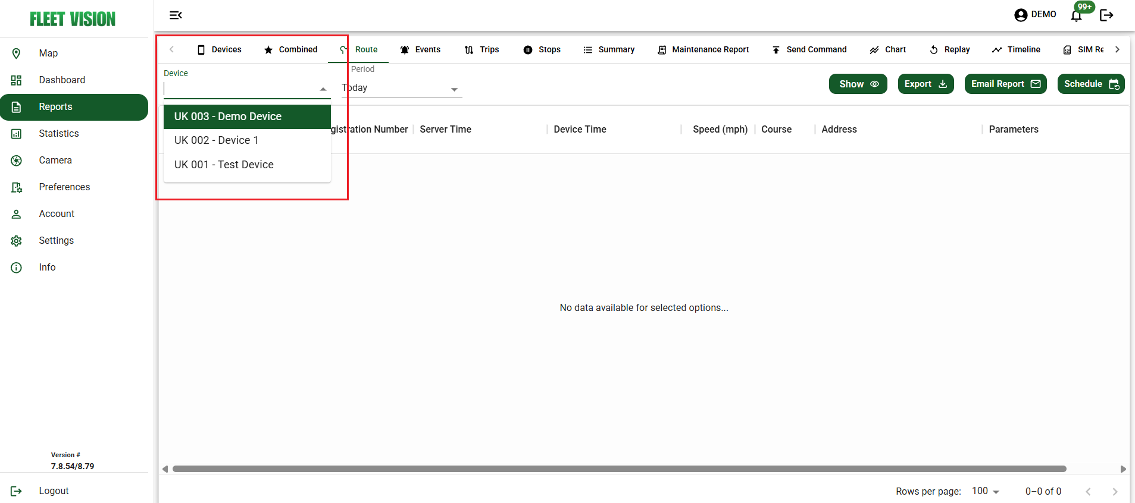Open the Maintenance Report tab
1135x503 pixels.
[703, 50]
